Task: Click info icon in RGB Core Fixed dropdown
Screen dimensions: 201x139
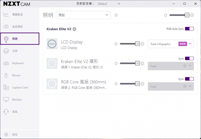Action: (185, 86)
